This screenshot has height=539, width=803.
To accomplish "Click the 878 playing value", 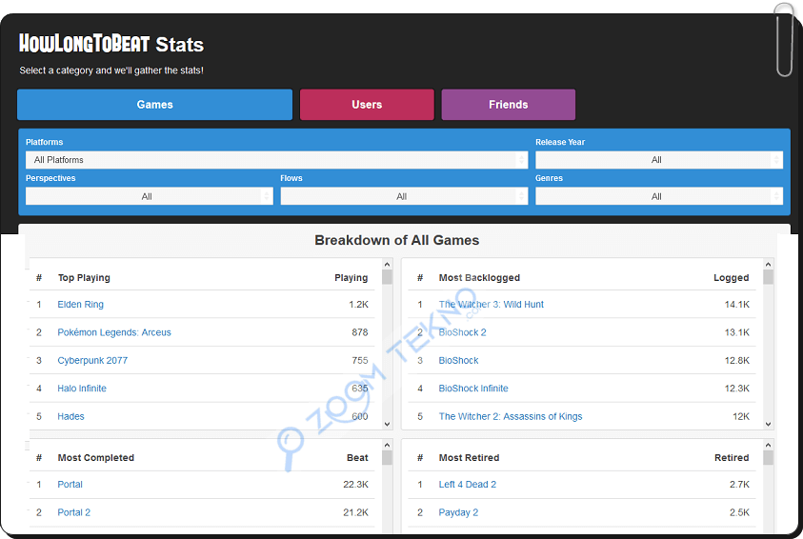I will point(360,332).
